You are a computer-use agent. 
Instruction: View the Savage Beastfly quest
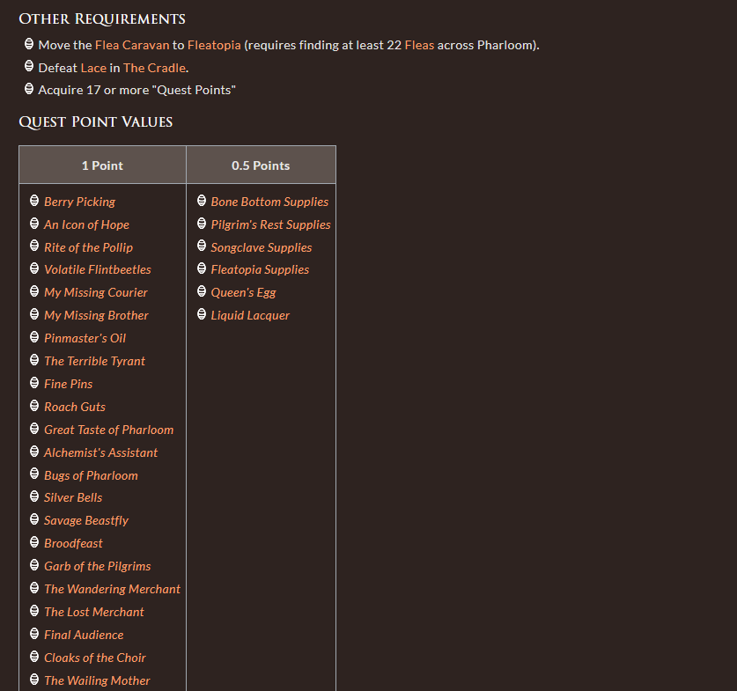point(86,520)
